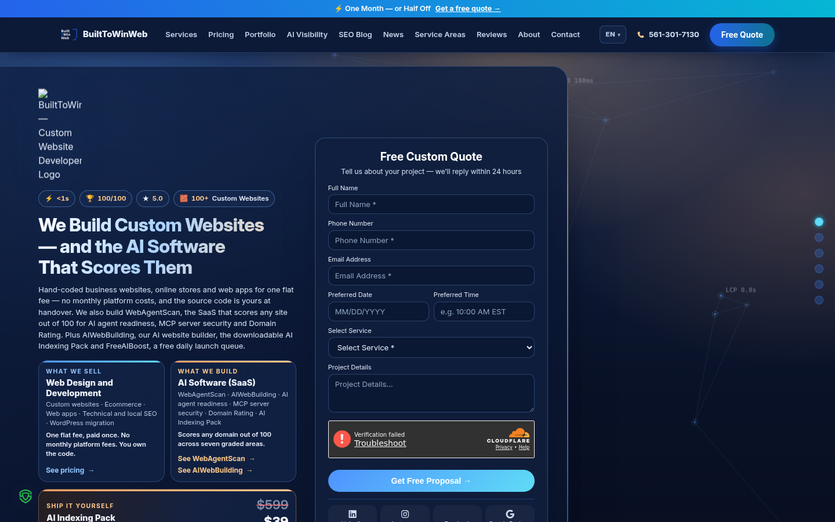Open the Google review button
Image resolution: width=835 pixels, height=522 pixels.
[x=510, y=514]
